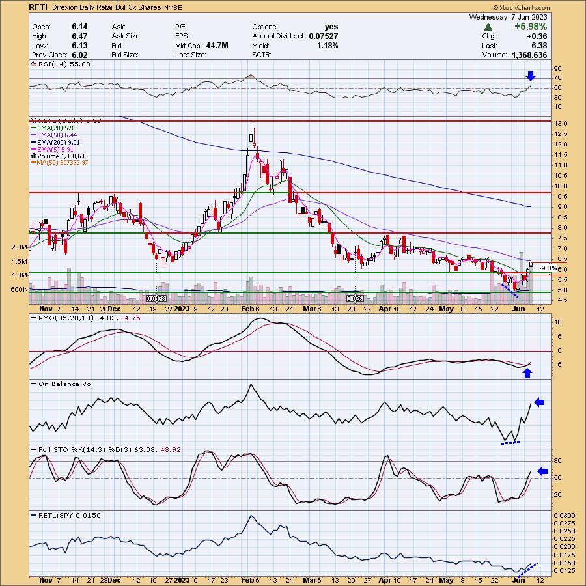Click the date 'Wednesday 7-Jun-2023'

508,17
